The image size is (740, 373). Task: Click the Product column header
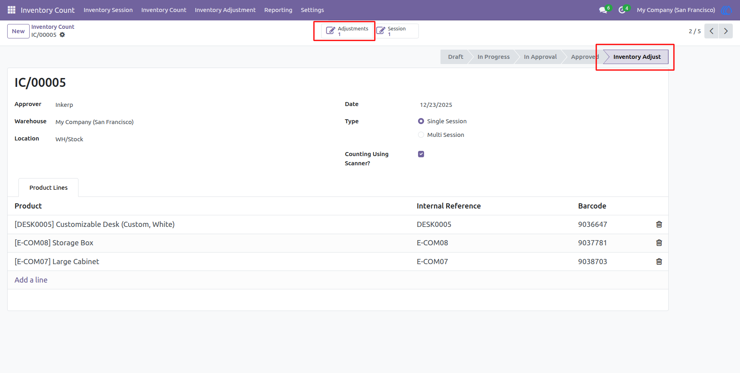point(28,206)
